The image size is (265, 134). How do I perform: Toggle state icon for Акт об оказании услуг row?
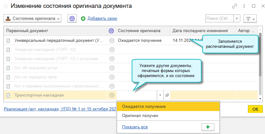[111, 68]
